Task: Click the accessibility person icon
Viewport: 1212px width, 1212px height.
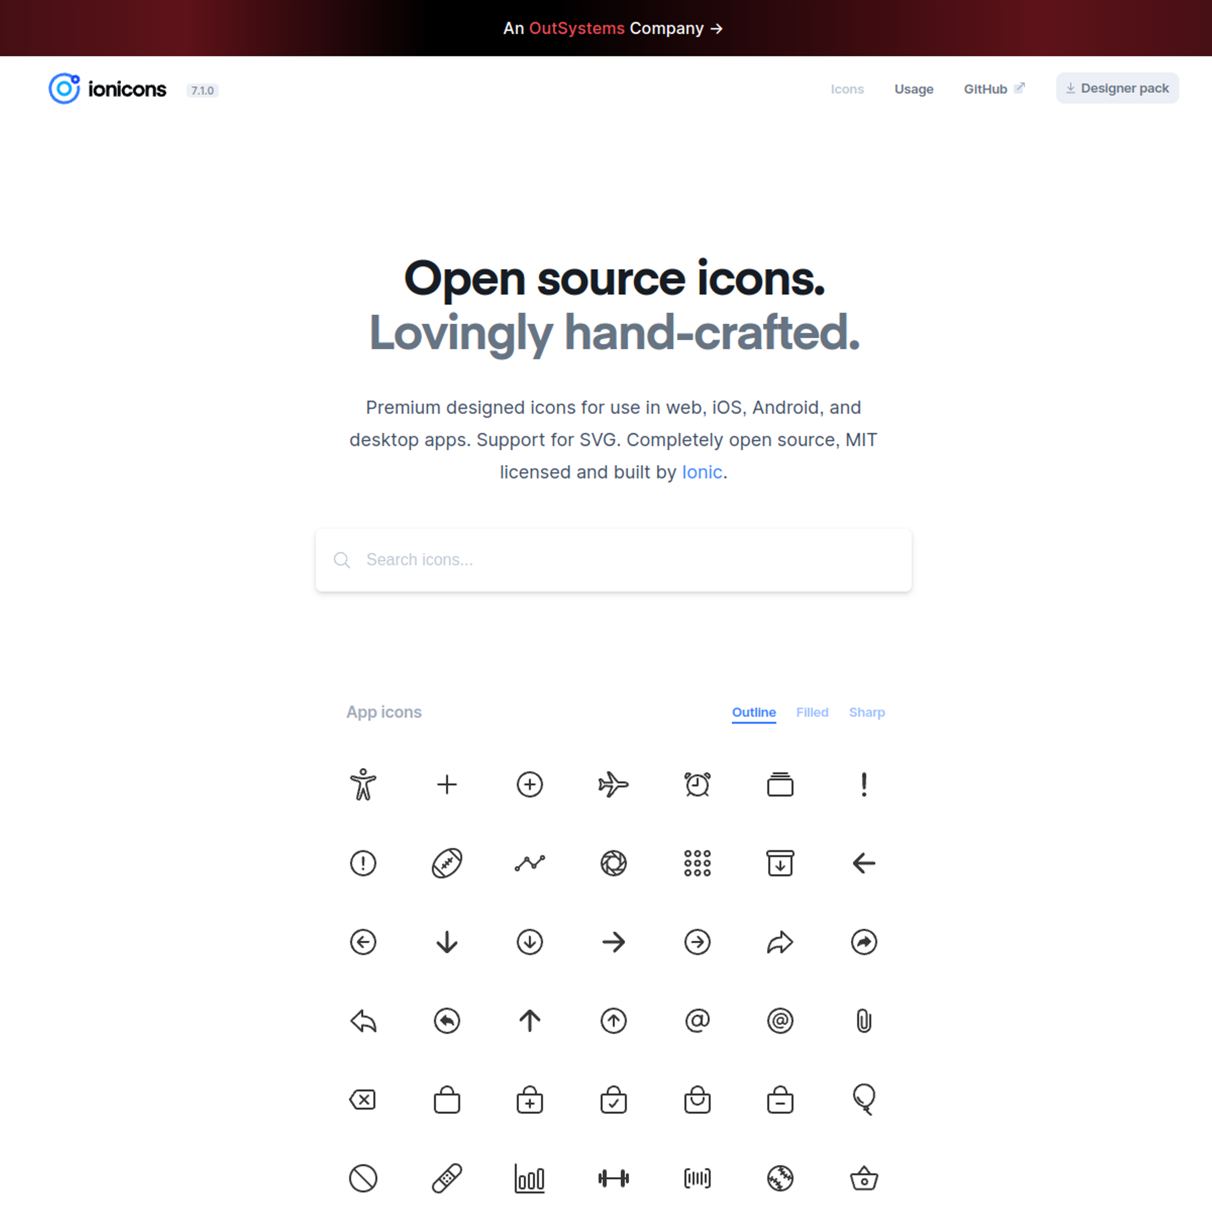Action: (363, 784)
